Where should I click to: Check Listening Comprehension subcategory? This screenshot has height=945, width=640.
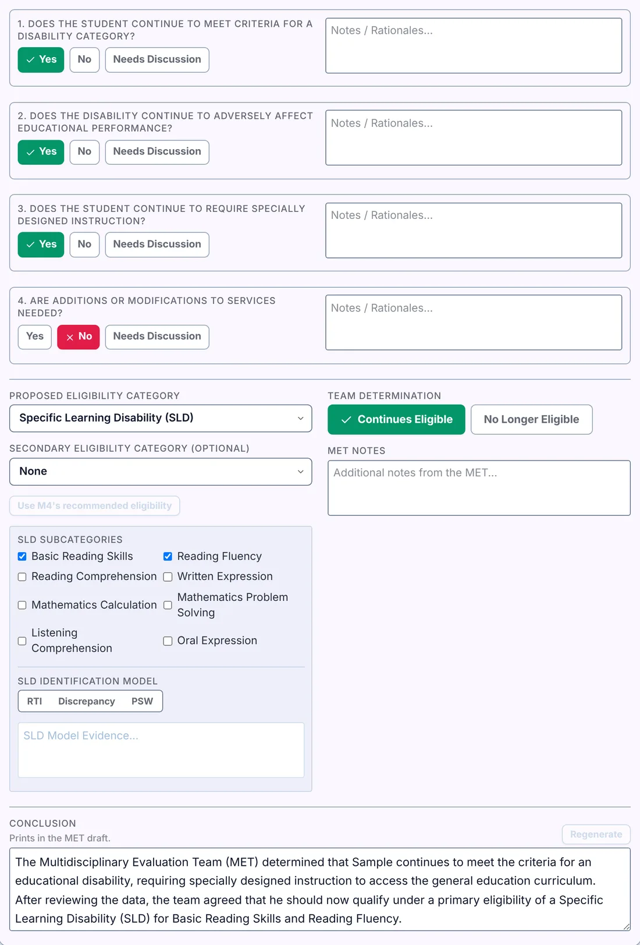[22, 641]
